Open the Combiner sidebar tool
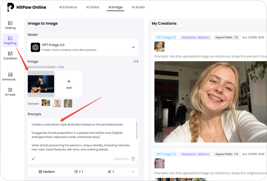267x181 pixels. pyautogui.click(x=10, y=56)
